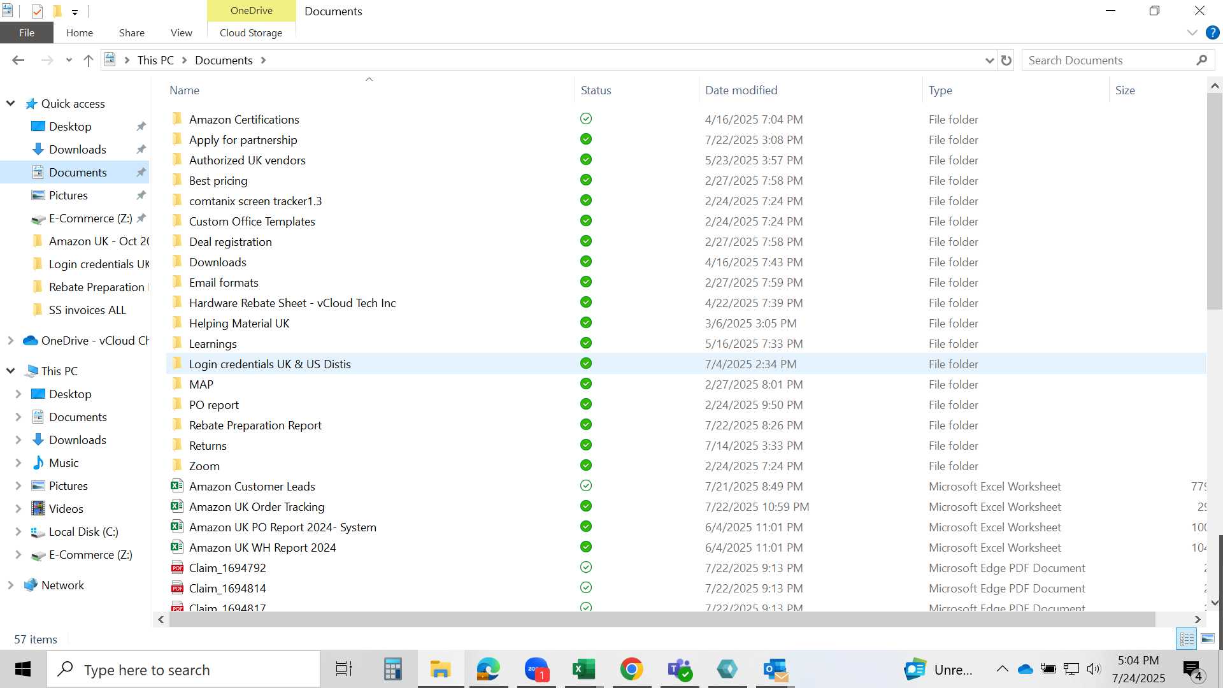This screenshot has height=688, width=1223.
Task: Collapse the Quick access tree node
Action: (11, 103)
